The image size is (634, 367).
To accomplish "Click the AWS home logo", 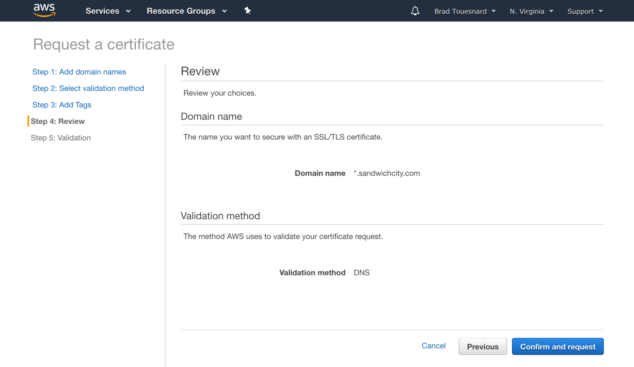I will pos(44,10).
